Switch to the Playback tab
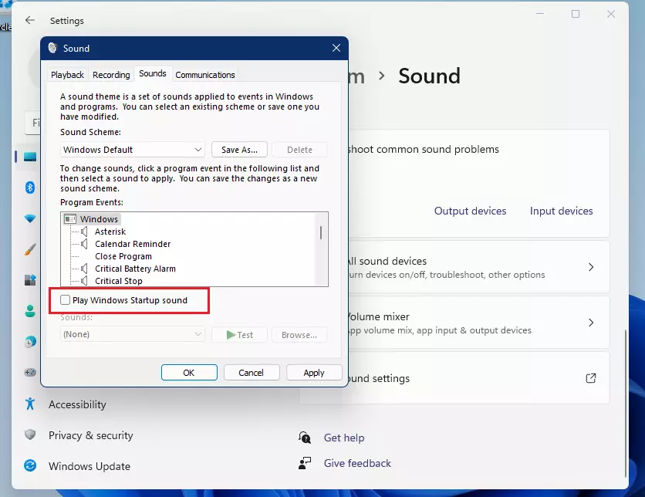This screenshot has height=497, width=645. pos(67,74)
